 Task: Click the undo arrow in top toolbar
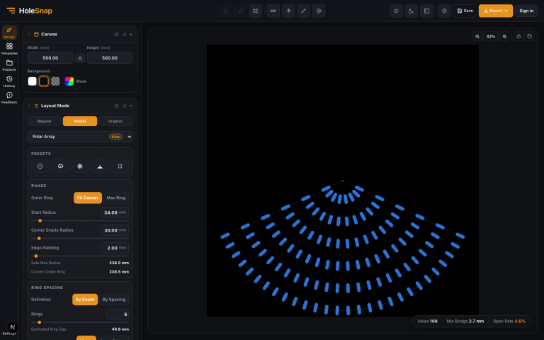(x=225, y=11)
